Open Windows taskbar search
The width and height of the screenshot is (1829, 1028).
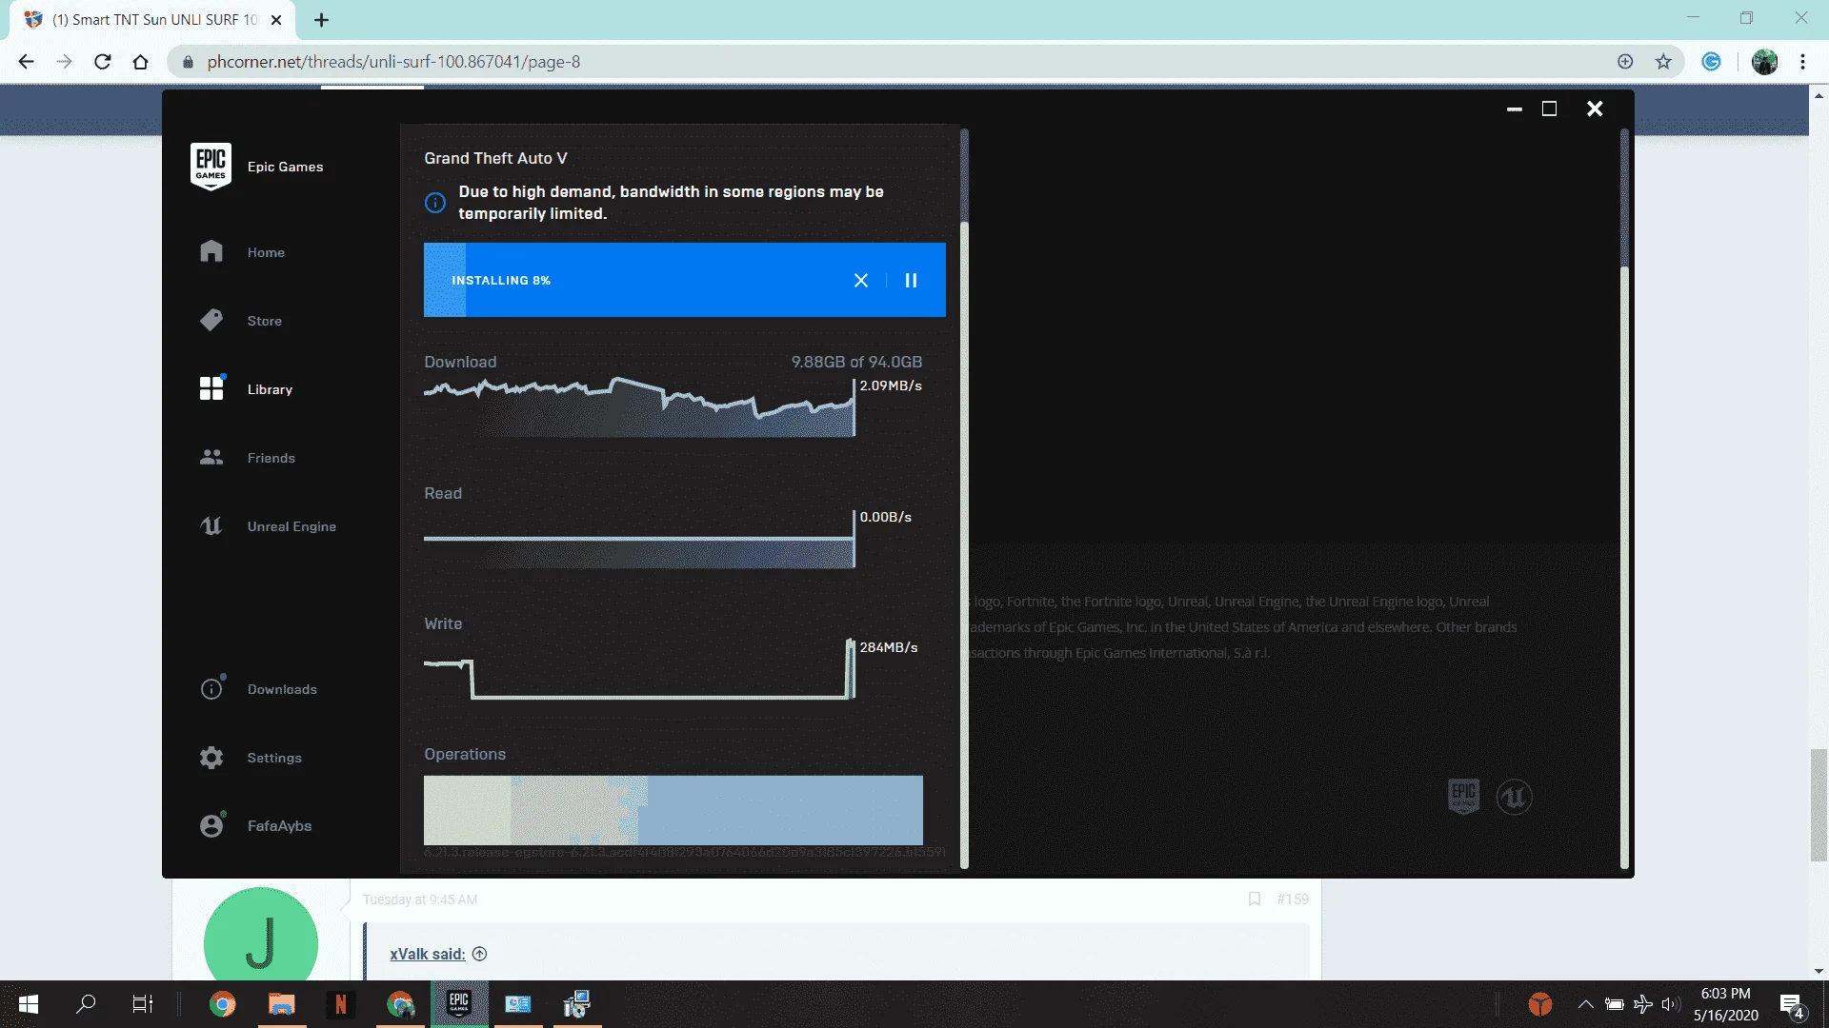click(86, 1004)
